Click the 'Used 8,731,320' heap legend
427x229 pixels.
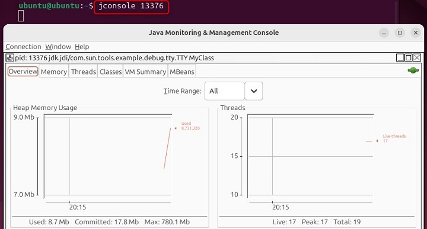[x=190, y=126]
